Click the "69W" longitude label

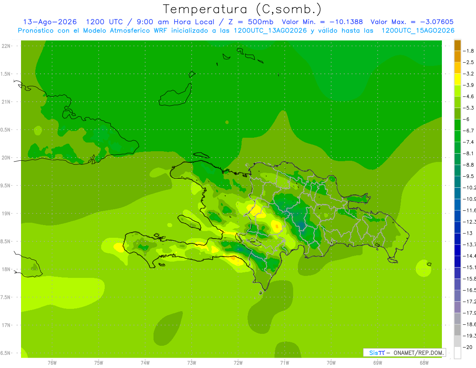click(378, 363)
